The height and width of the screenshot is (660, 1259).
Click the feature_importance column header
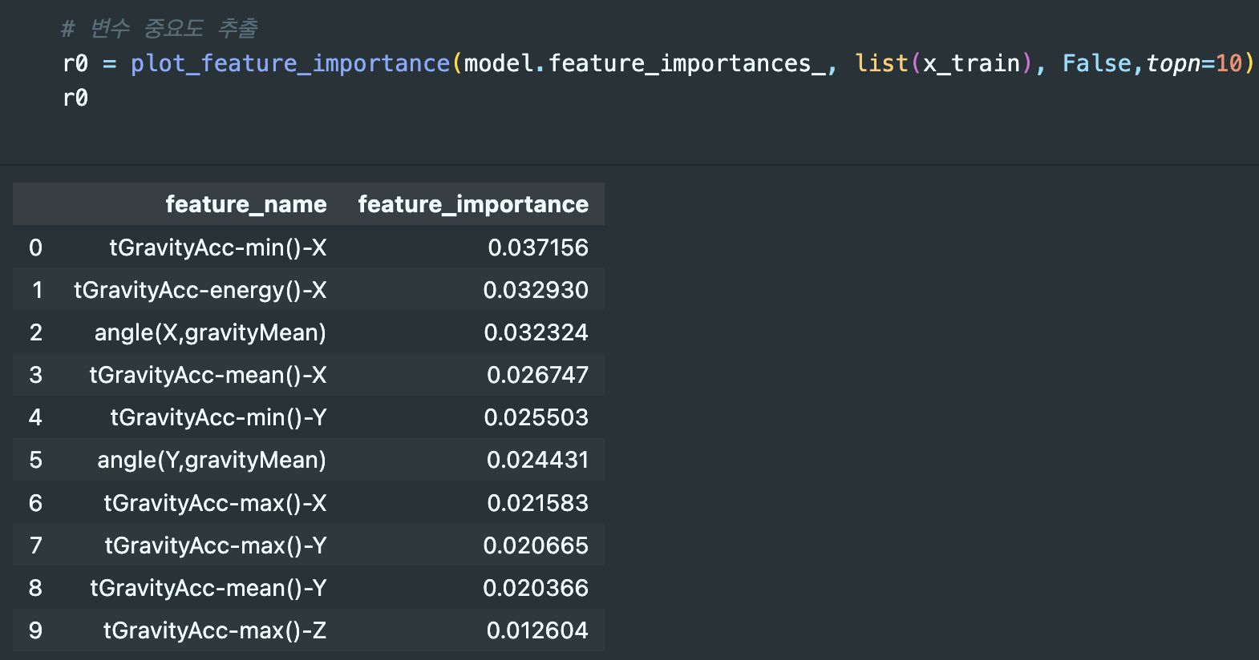[x=472, y=204]
